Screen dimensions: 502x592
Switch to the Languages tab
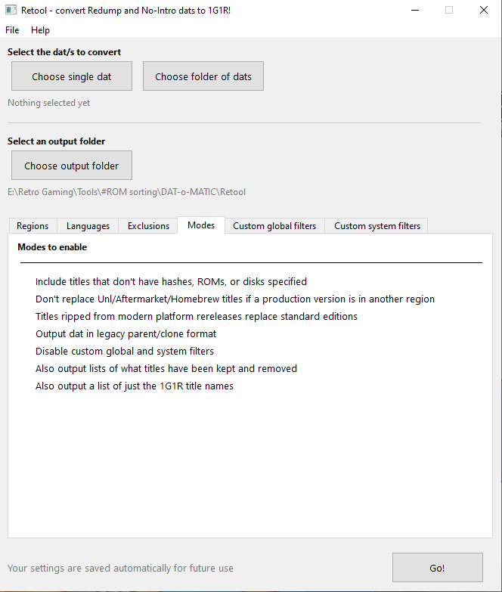pos(88,226)
